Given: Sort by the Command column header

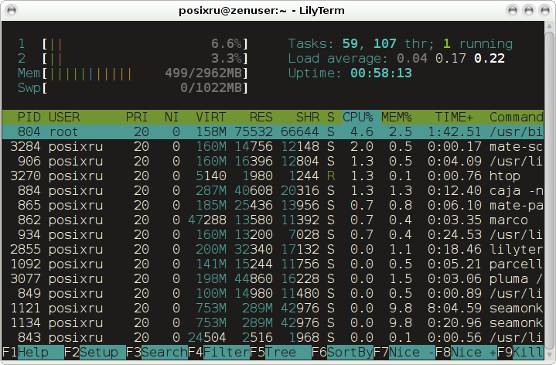Looking at the screenshot, I should pyautogui.click(x=517, y=117).
